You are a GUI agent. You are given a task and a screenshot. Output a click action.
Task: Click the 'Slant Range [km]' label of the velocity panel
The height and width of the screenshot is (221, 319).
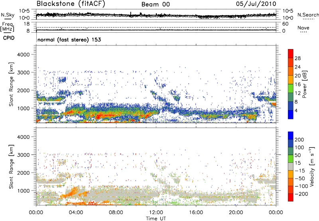[11, 167]
